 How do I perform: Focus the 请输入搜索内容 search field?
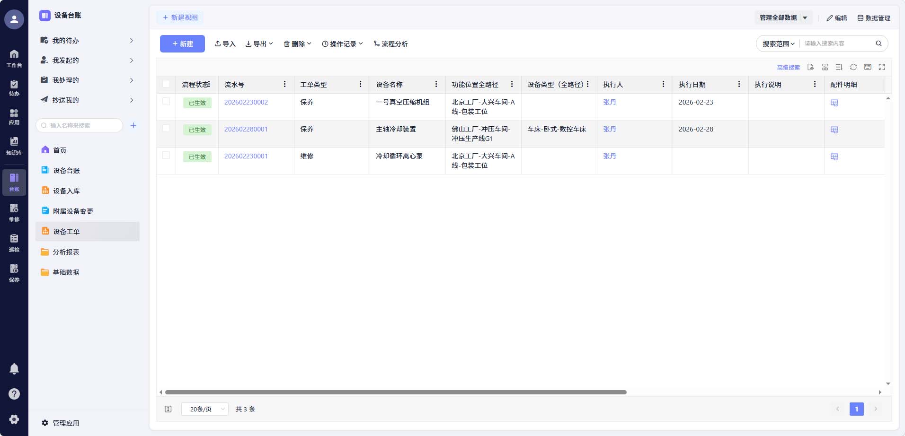click(x=837, y=44)
